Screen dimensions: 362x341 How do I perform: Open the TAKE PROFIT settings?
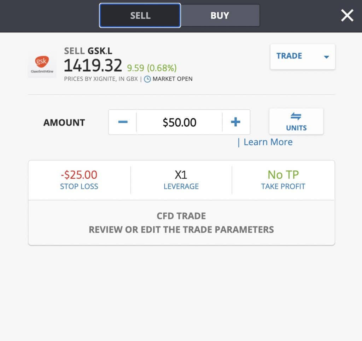pyautogui.click(x=283, y=186)
